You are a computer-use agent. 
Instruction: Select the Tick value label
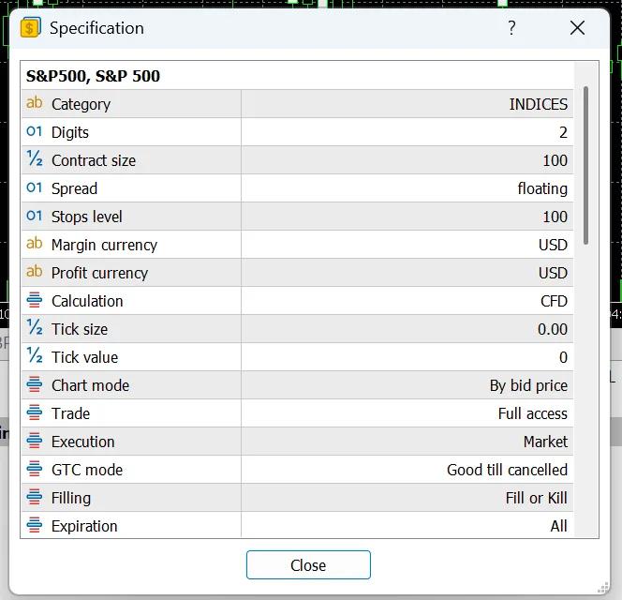84,357
